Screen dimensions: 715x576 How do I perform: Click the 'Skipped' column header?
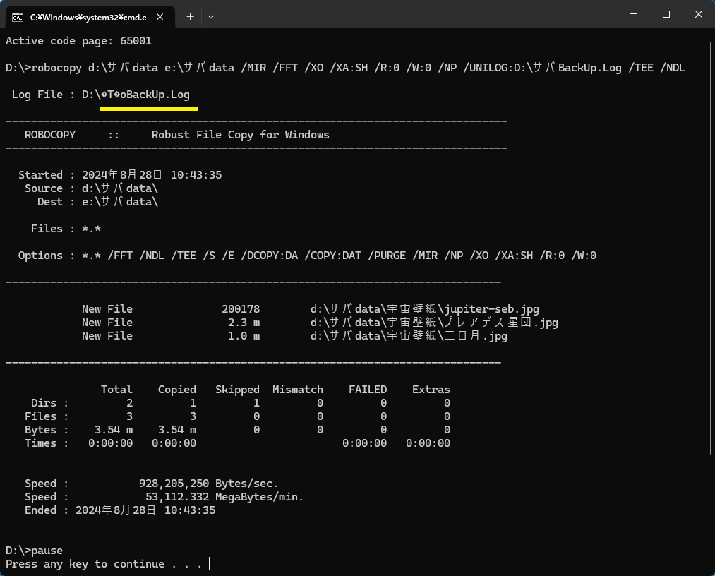[x=237, y=390]
